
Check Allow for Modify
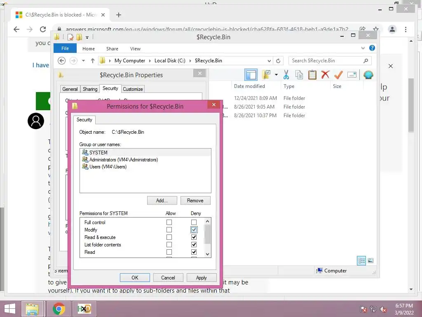169,229
